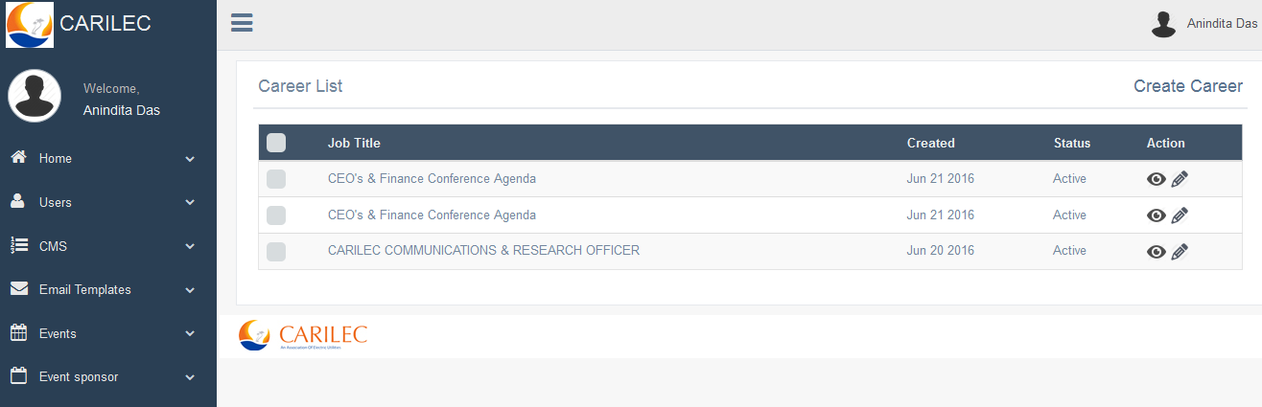Image resolution: width=1262 pixels, height=407 pixels.
Task: Edit the CARILEC COMMUNICATIONS & RESEARCH OFFICER job
Action: pyautogui.click(x=1180, y=252)
